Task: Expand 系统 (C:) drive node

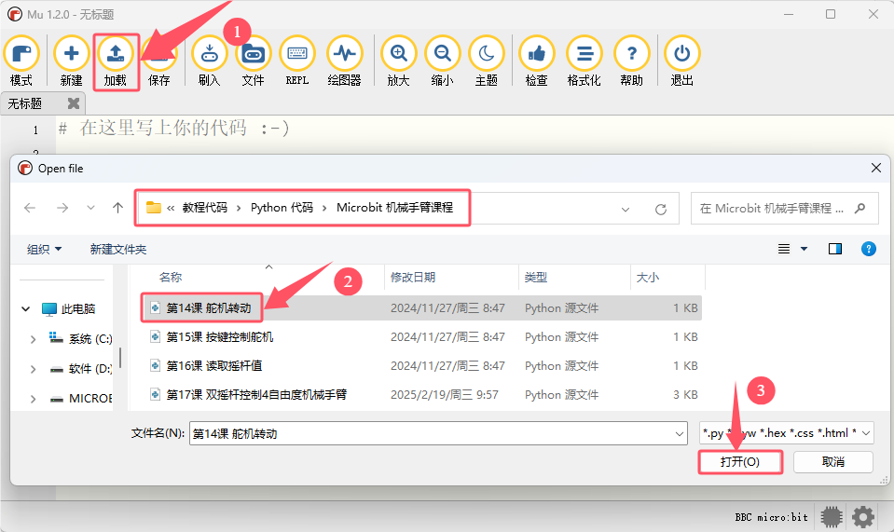Action: coord(33,339)
